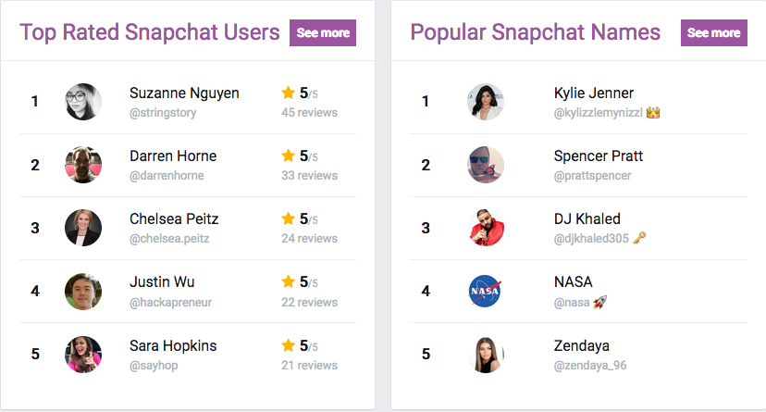This screenshot has height=412, width=766.
Task: Click Suzanne Nguyen's profile avatar
Action: tap(83, 102)
